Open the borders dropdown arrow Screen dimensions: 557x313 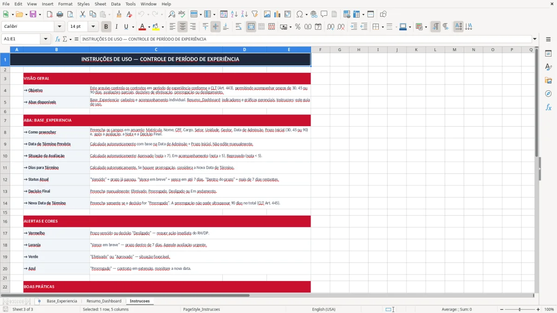coord(383,27)
